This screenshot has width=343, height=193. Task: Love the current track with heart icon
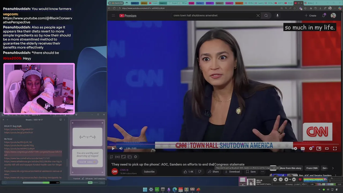[x=300, y=180]
